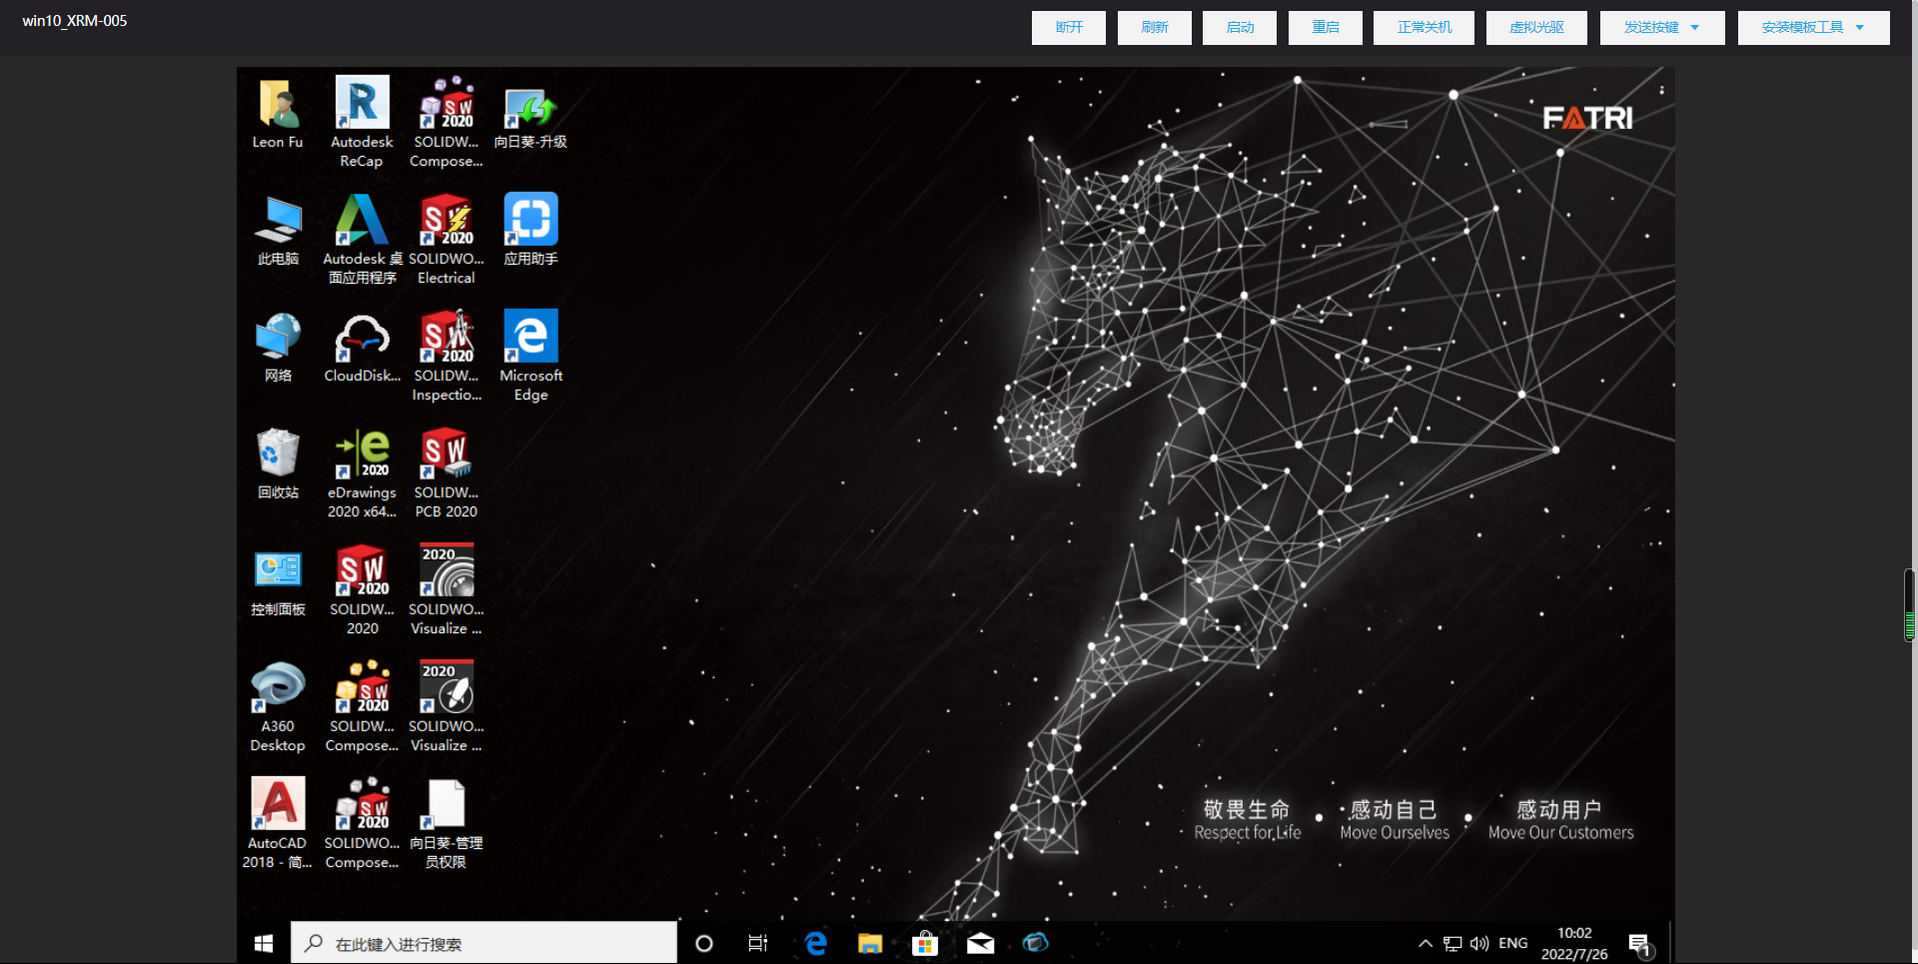Screen dimensions: 1918x964
Task: Open the clock showing 10:02 2022/7/26
Action: coord(1574,943)
